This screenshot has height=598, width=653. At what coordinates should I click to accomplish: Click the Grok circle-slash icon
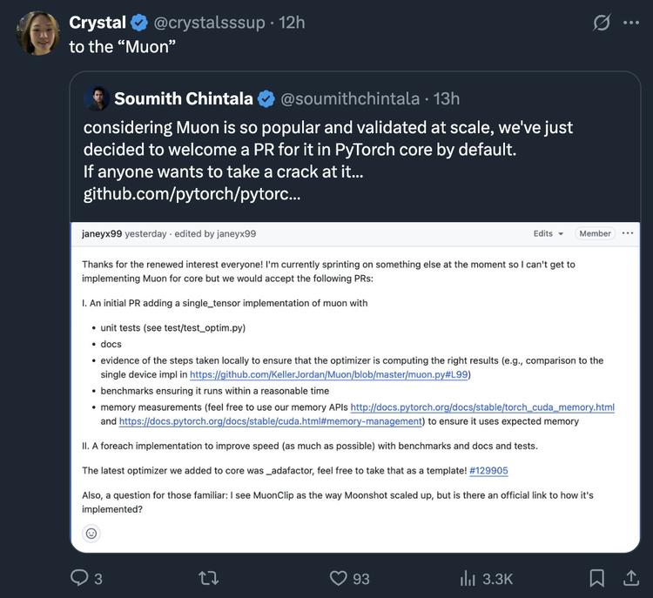pyautogui.click(x=602, y=23)
